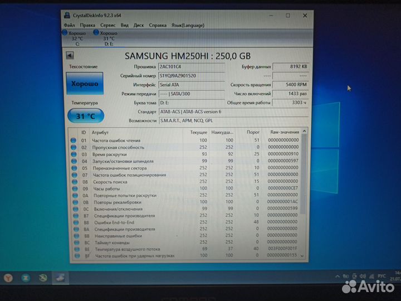Open the Вид menu
Screen dimensions: 401x301
click(x=125, y=25)
